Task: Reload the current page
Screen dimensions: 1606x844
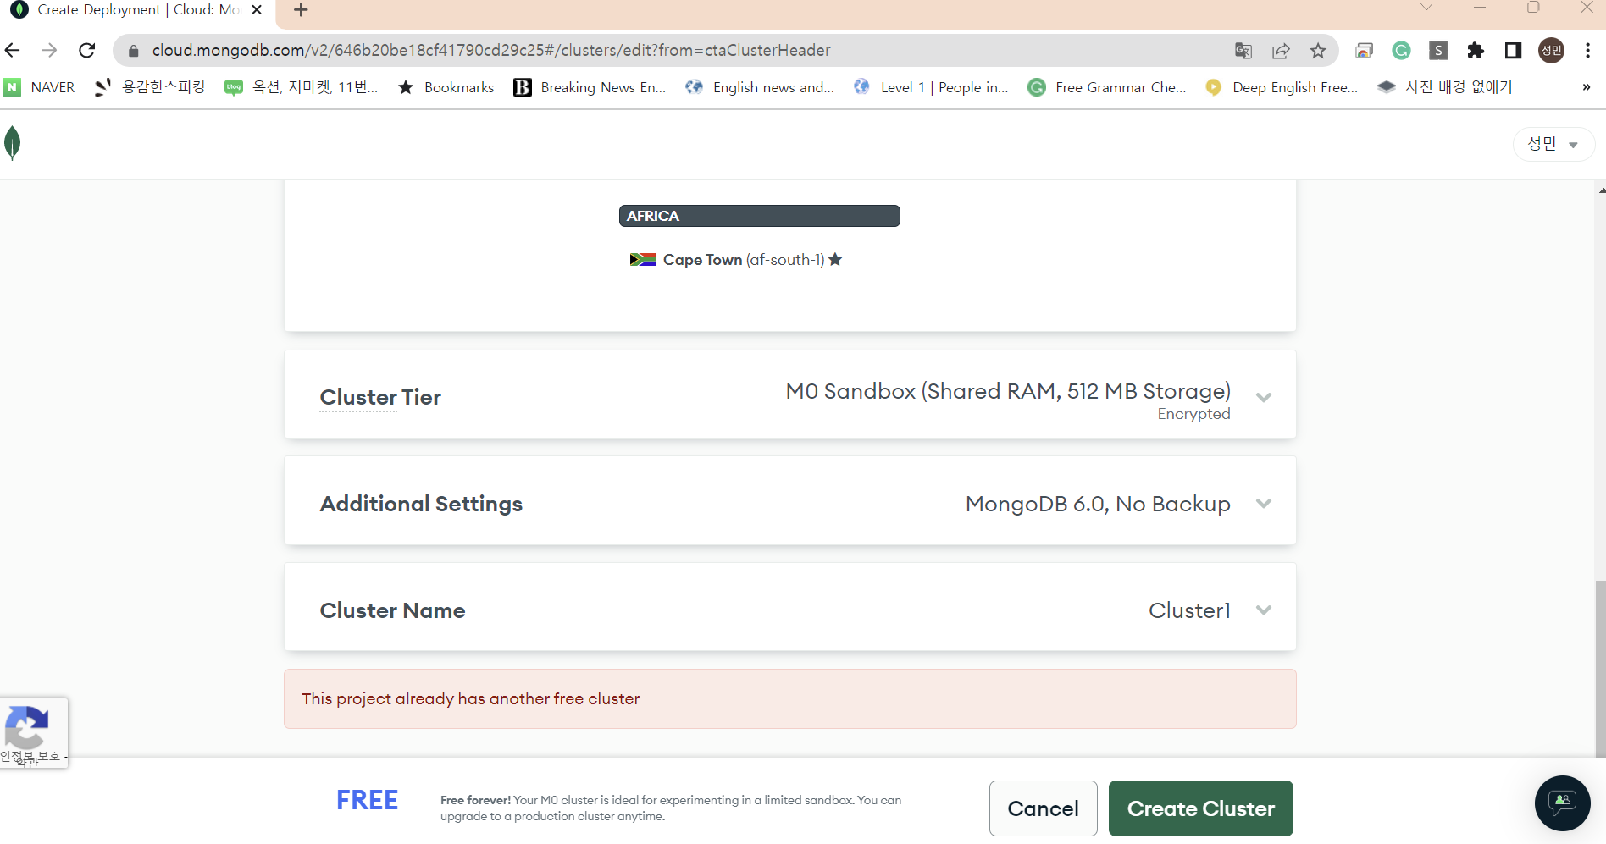Action: [86, 51]
